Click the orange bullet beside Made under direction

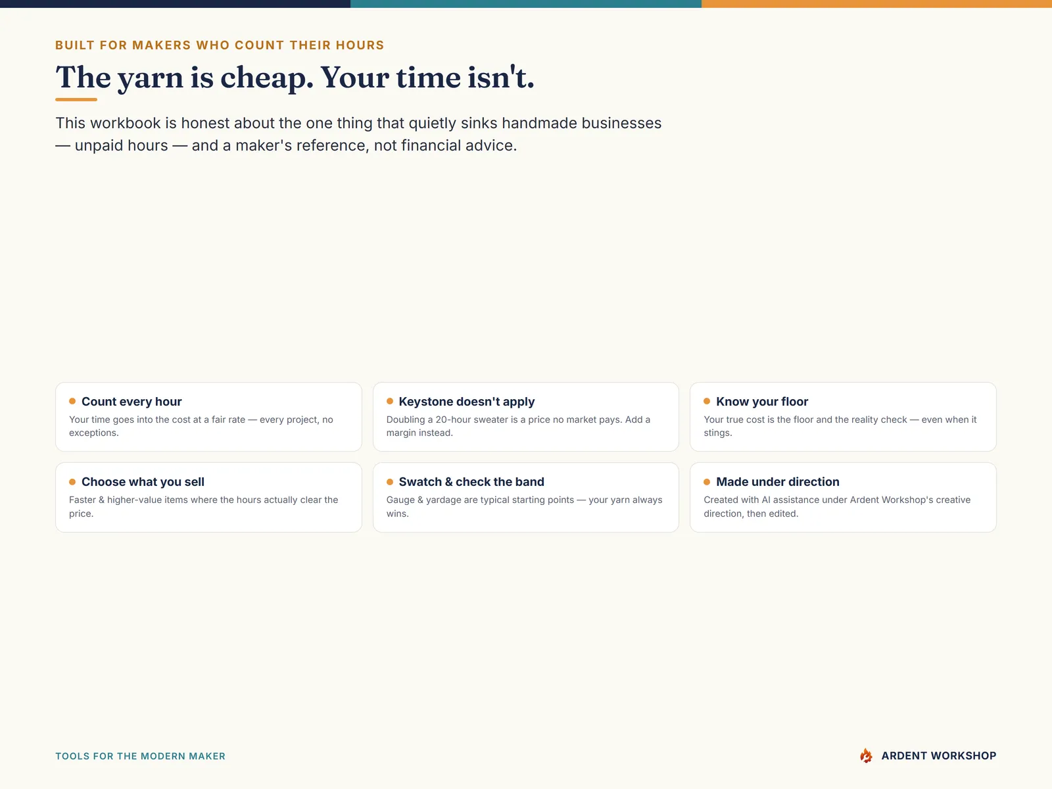point(707,482)
